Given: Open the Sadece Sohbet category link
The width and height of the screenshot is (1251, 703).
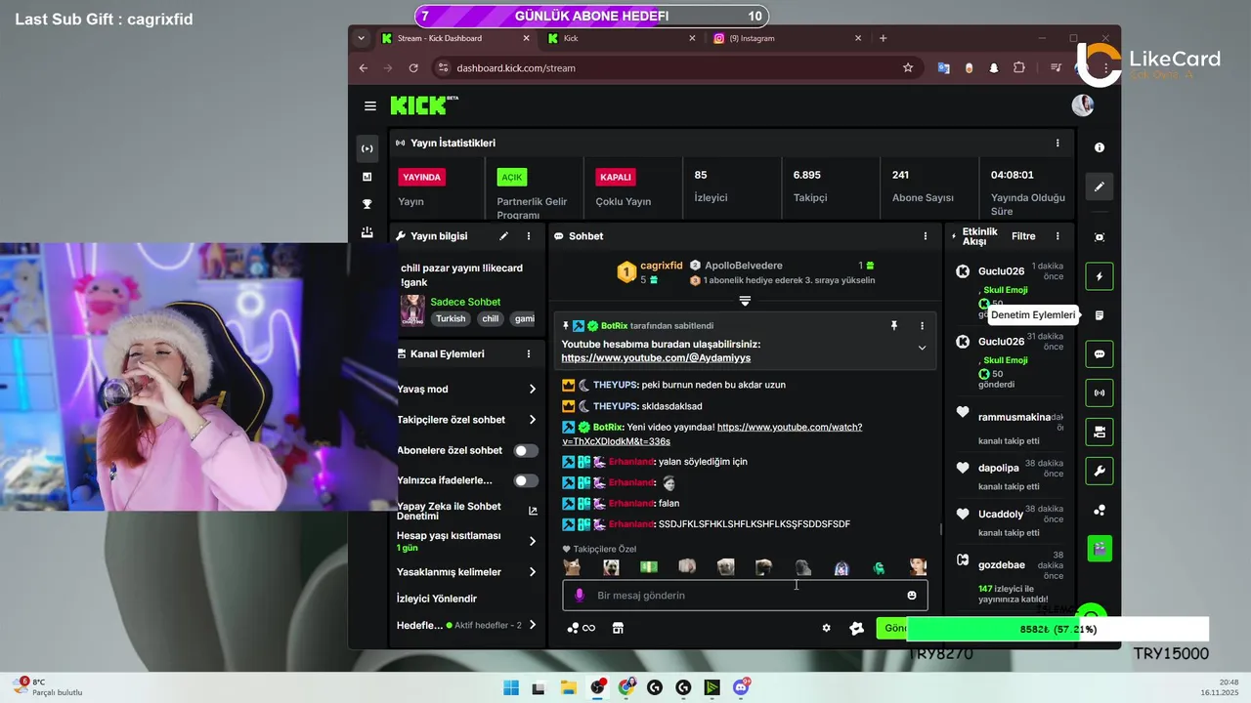Looking at the screenshot, I should click(x=465, y=302).
